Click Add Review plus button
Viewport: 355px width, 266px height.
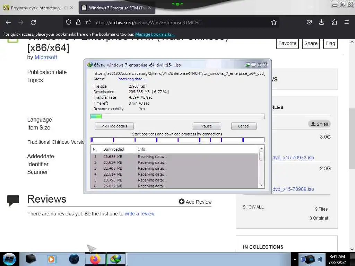coord(195,202)
